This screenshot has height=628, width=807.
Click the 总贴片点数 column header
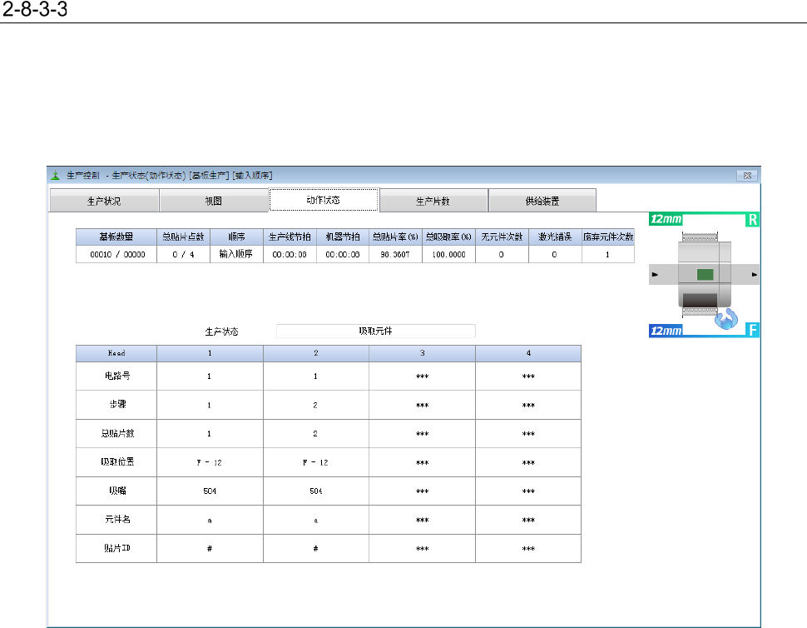click(183, 237)
